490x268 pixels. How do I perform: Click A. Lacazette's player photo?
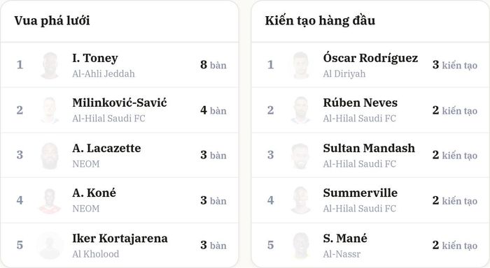(50, 155)
